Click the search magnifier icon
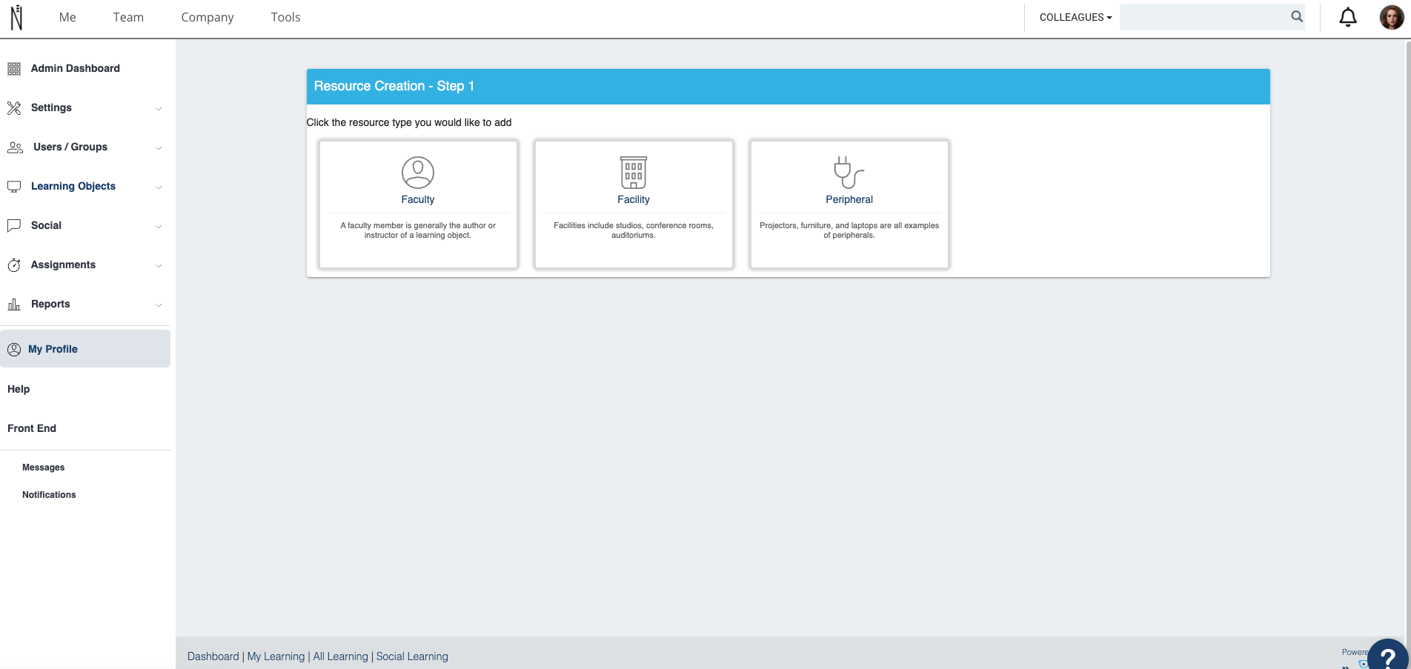 point(1296,16)
